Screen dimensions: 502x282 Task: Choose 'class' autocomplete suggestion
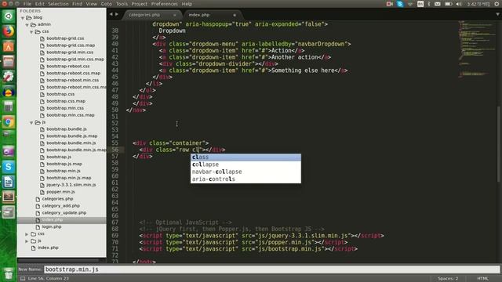pos(246,157)
